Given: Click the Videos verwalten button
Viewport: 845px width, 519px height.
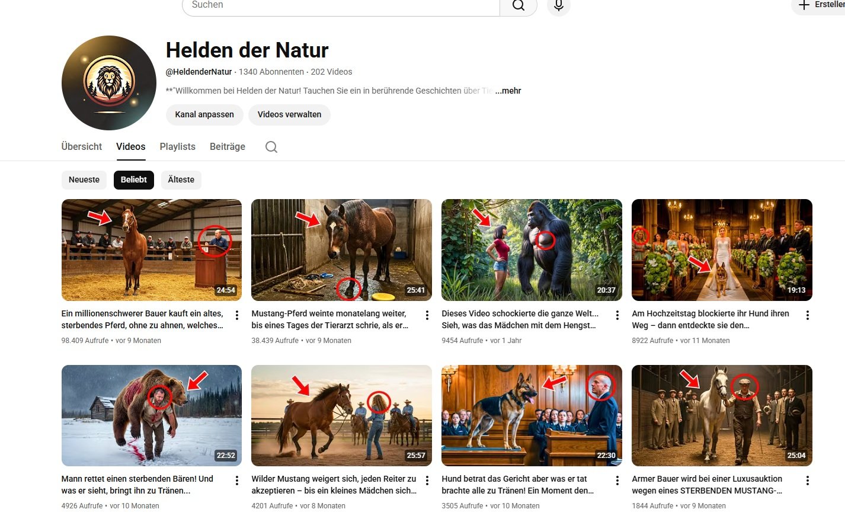Looking at the screenshot, I should (x=290, y=114).
